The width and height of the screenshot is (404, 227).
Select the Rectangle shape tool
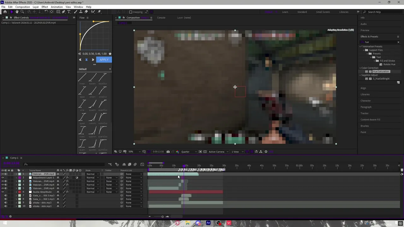click(58, 12)
